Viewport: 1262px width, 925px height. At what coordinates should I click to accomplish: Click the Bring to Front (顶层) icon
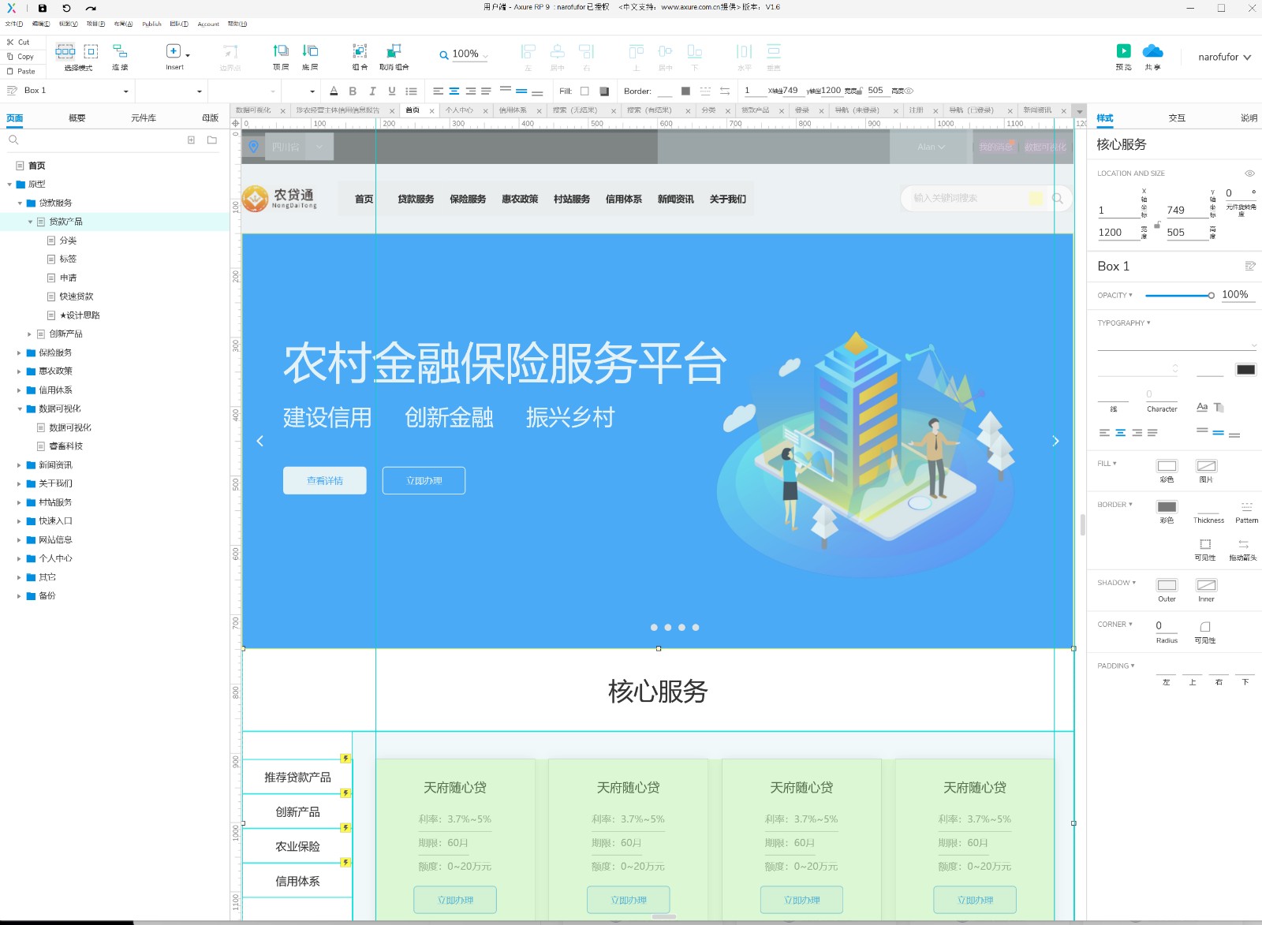coord(281,51)
